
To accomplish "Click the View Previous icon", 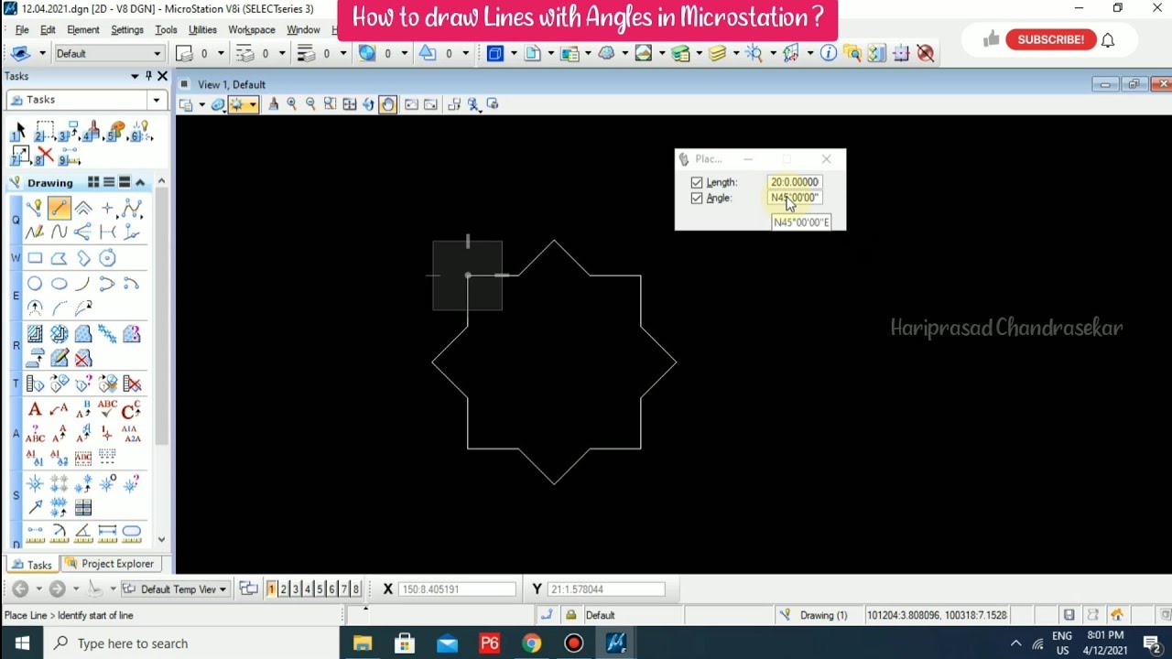I will [411, 104].
